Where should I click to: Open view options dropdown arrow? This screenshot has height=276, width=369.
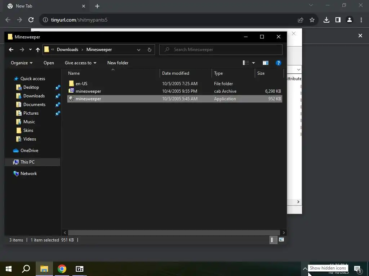click(253, 63)
